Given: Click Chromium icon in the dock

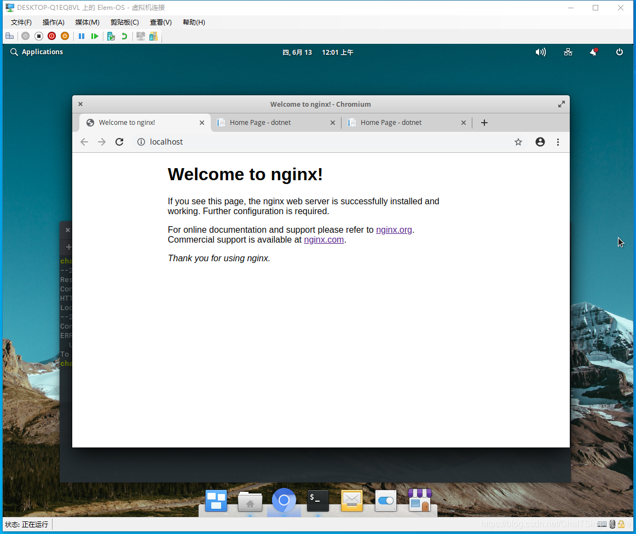Looking at the screenshot, I should tap(284, 500).
